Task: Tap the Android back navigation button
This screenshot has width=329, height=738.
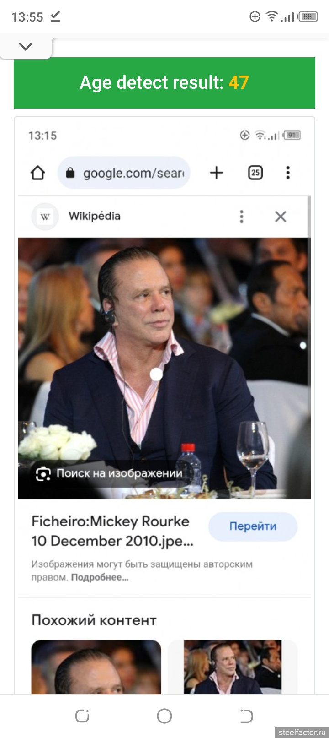Action: point(246,716)
